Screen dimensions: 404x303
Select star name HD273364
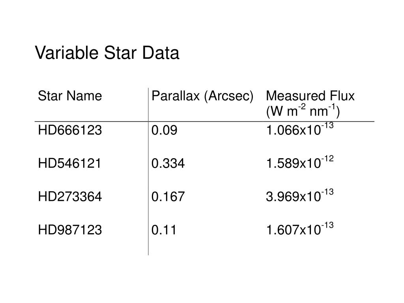tap(70, 196)
